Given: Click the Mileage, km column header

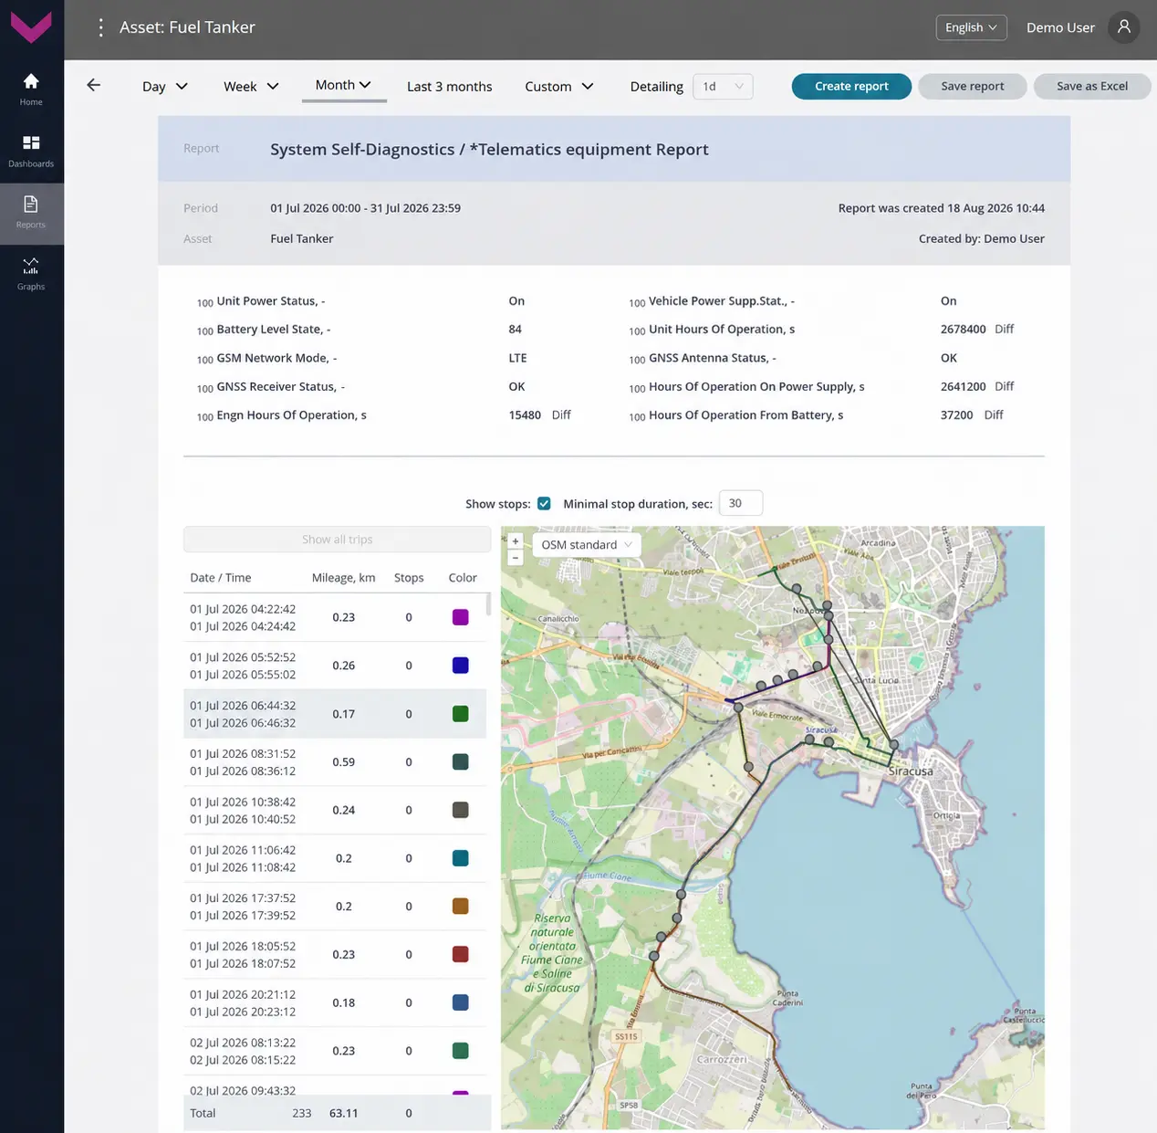Looking at the screenshot, I should pyautogui.click(x=343, y=578).
